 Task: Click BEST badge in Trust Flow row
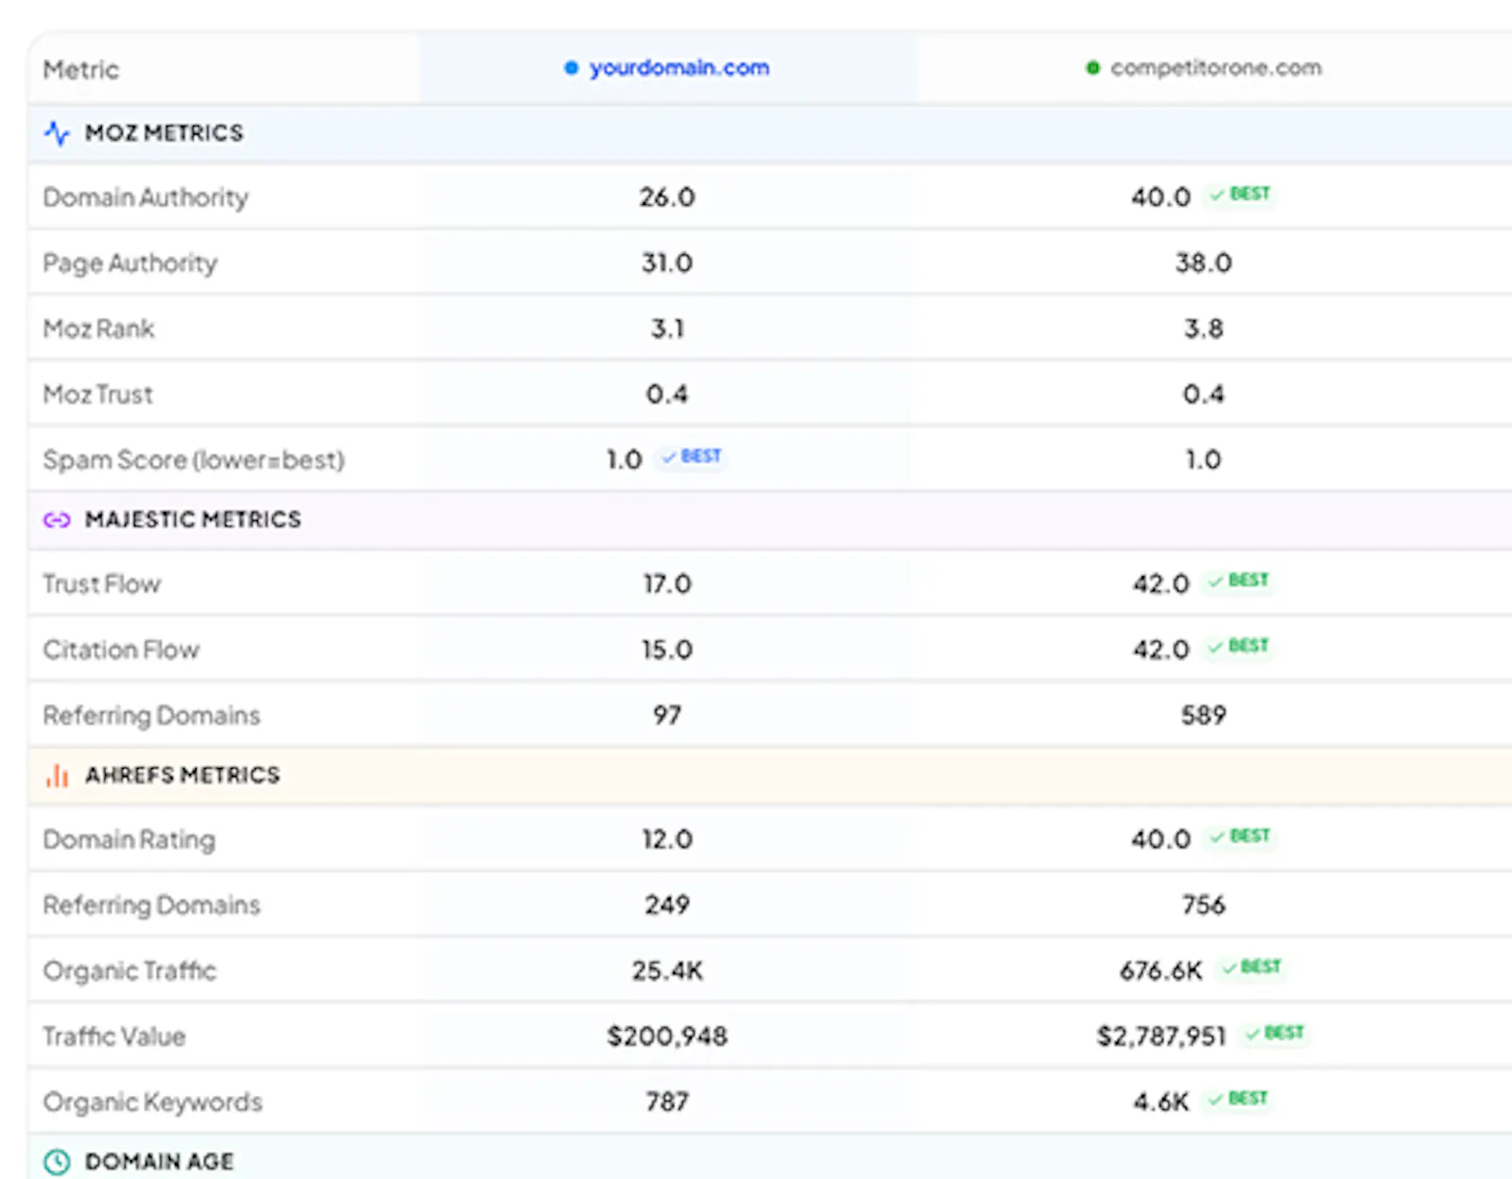(x=1238, y=581)
